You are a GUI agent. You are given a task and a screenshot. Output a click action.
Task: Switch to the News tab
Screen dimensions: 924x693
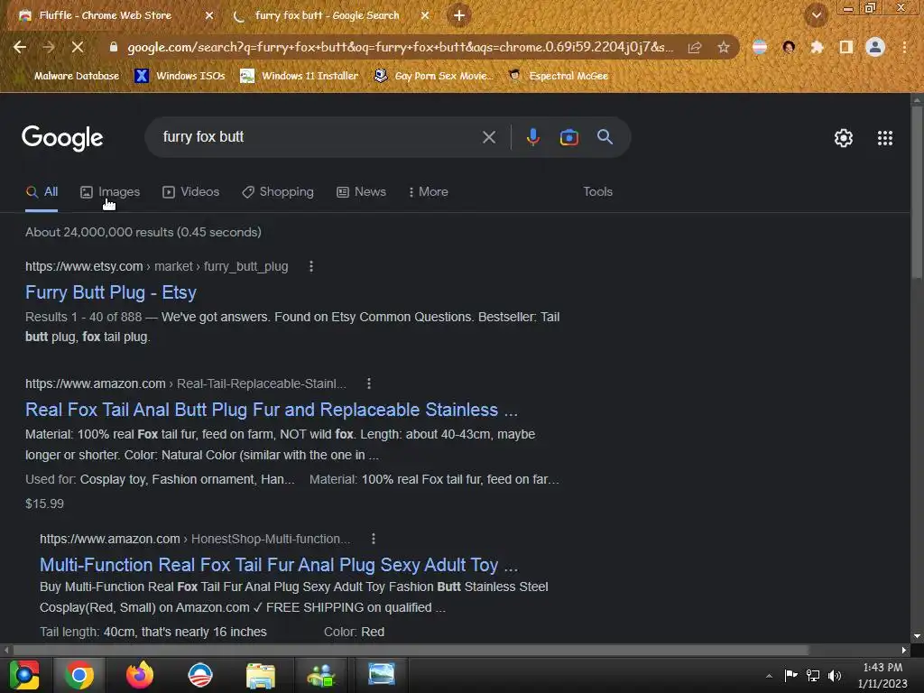point(361,192)
